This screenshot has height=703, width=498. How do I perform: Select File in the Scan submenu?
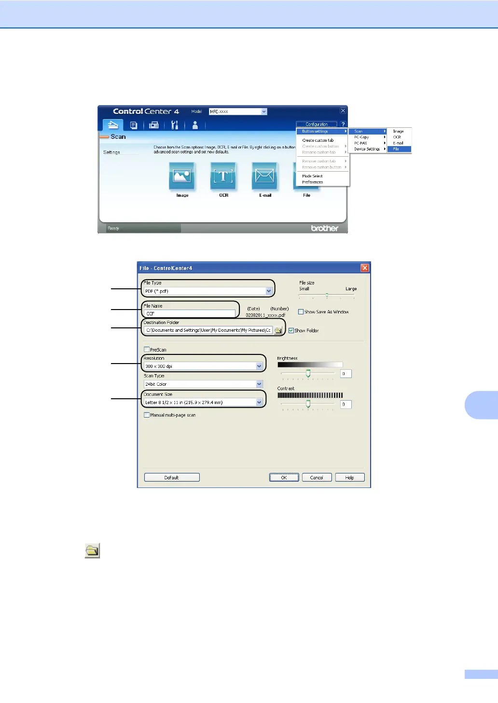click(x=399, y=149)
